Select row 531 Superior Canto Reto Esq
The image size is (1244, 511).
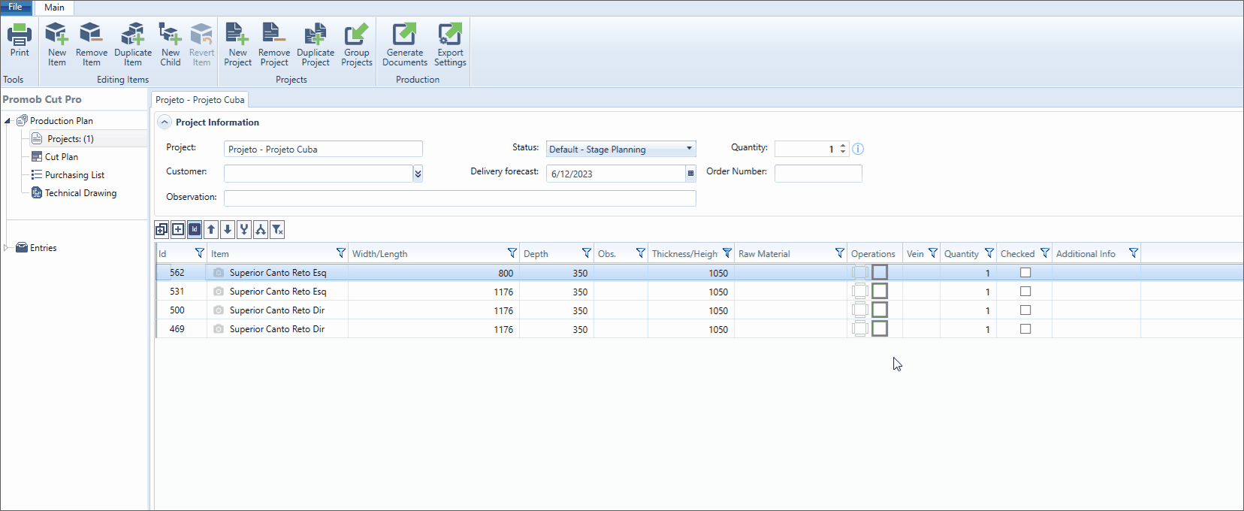[699, 292]
